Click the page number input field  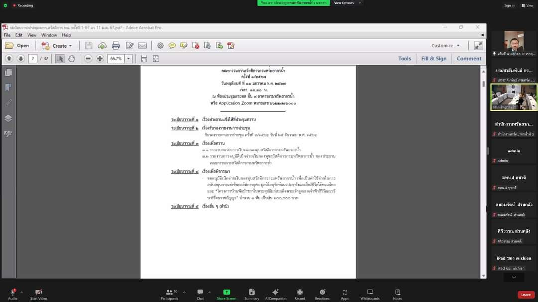(33, 59)
